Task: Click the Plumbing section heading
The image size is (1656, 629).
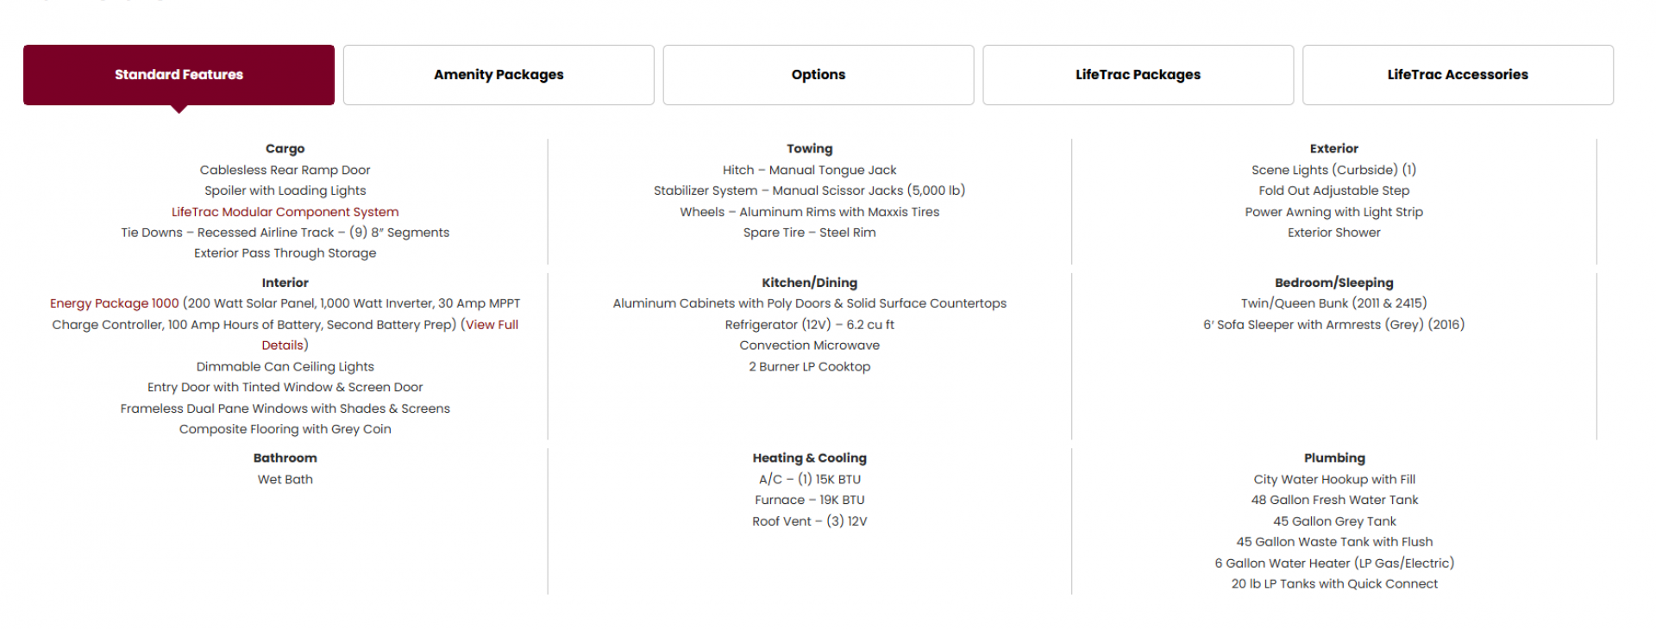Action: click(1334, 458)
